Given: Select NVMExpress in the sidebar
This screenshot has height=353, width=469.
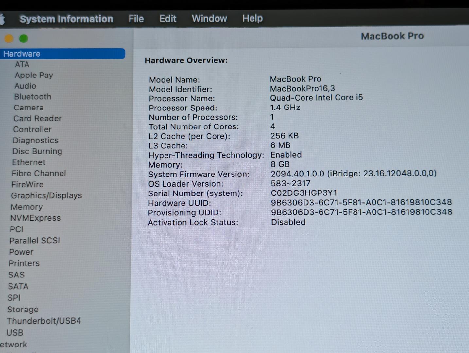Looking at the screenshot, I should click(x=36, y=218).
